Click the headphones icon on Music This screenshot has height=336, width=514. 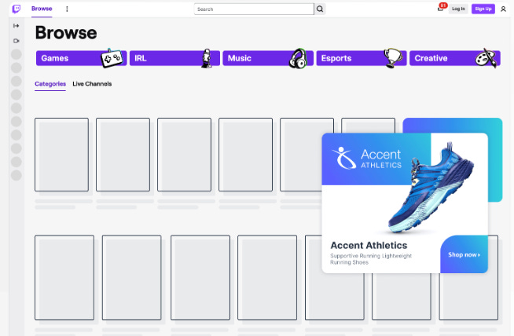point(298,58)
